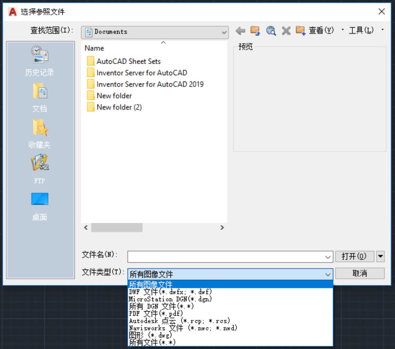The height and width of the screenshot is (349, 395).
Task: Click the horizontal scrollbar thumb
Action: pos(117,227)
